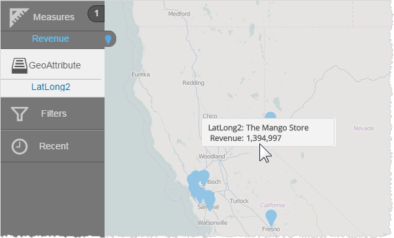The height and width of the screenshot is (238, 394).
Task: Click the marker over San José
Action: (x=209, y=200)
